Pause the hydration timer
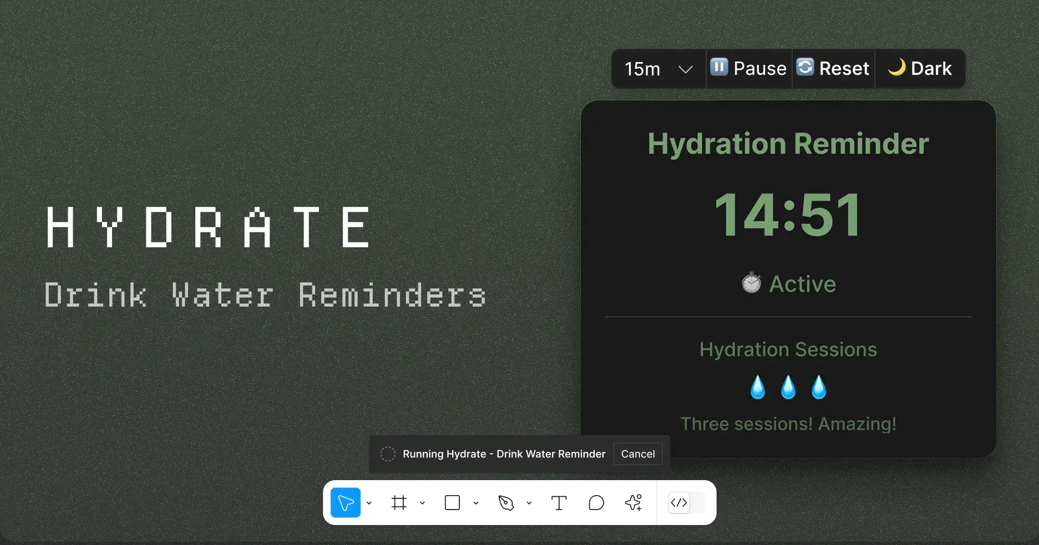 [x=748, y=68]
